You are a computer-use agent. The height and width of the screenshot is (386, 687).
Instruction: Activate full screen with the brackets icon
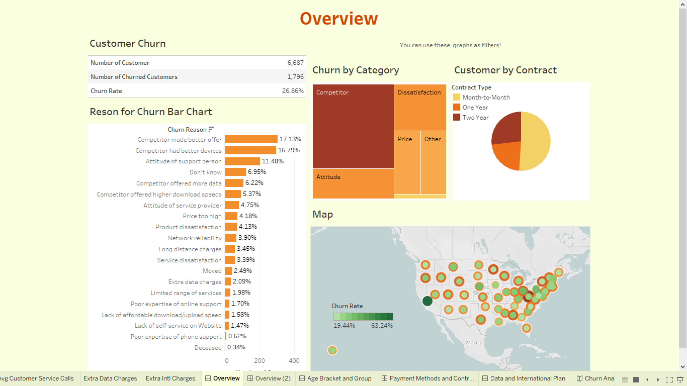pos(669,379)
